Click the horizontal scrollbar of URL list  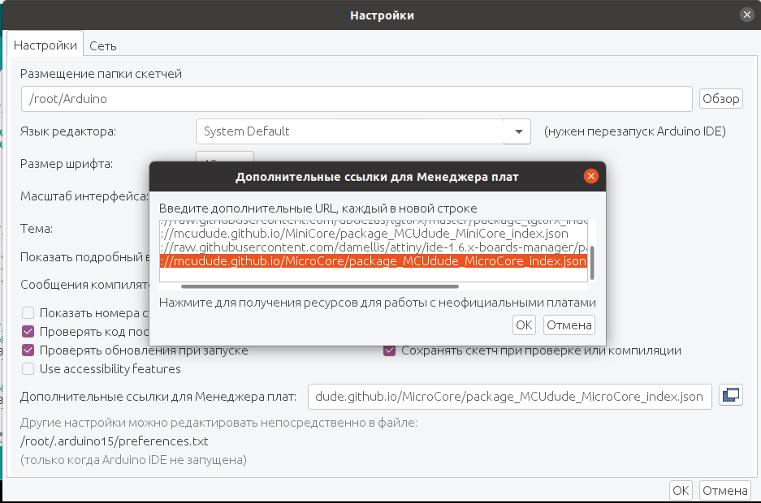click(x=319, y=286)
